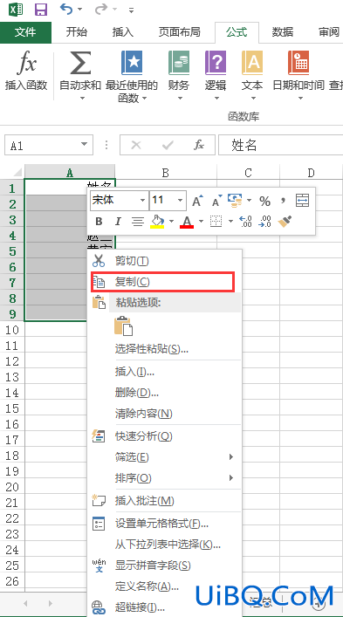Choose 插入批注(M) from context menu
The image size is (343, 617).
(x=164, y=501)
